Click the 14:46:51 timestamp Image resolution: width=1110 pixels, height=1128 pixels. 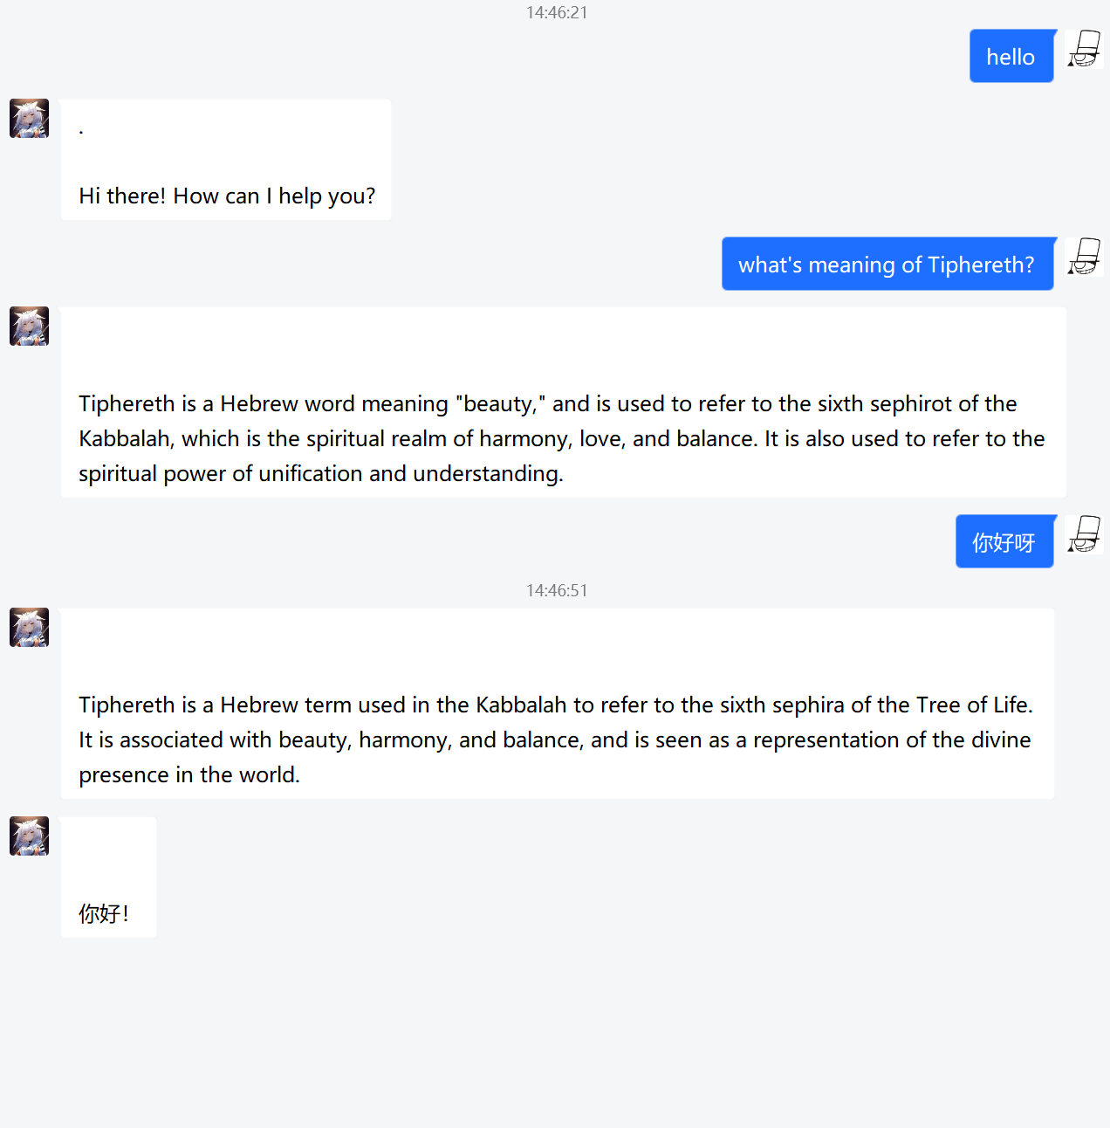557,590
